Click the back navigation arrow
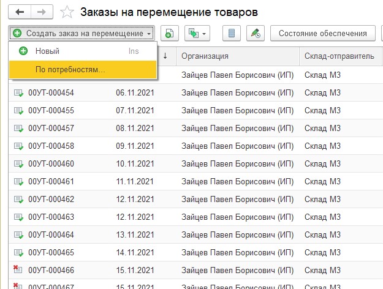This screenshot has height=289, width=383. click(x=21, y=12)
